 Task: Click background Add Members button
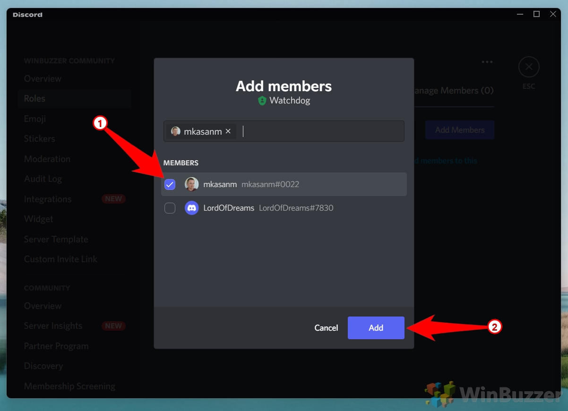coord(460,130)
